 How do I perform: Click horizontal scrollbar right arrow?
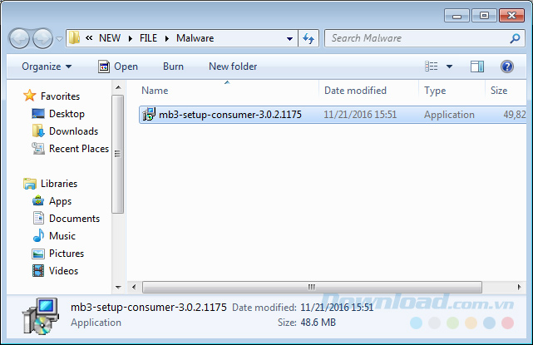click(x=519, y=287)
